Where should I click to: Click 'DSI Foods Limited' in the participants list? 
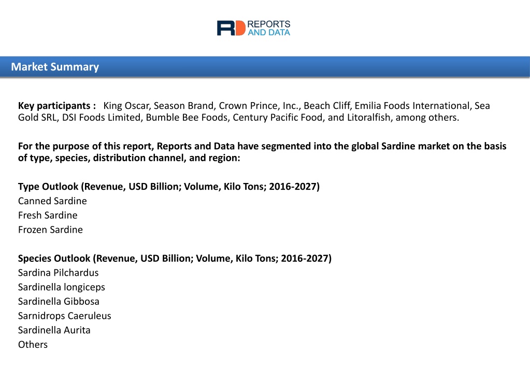tap(102, 118)
